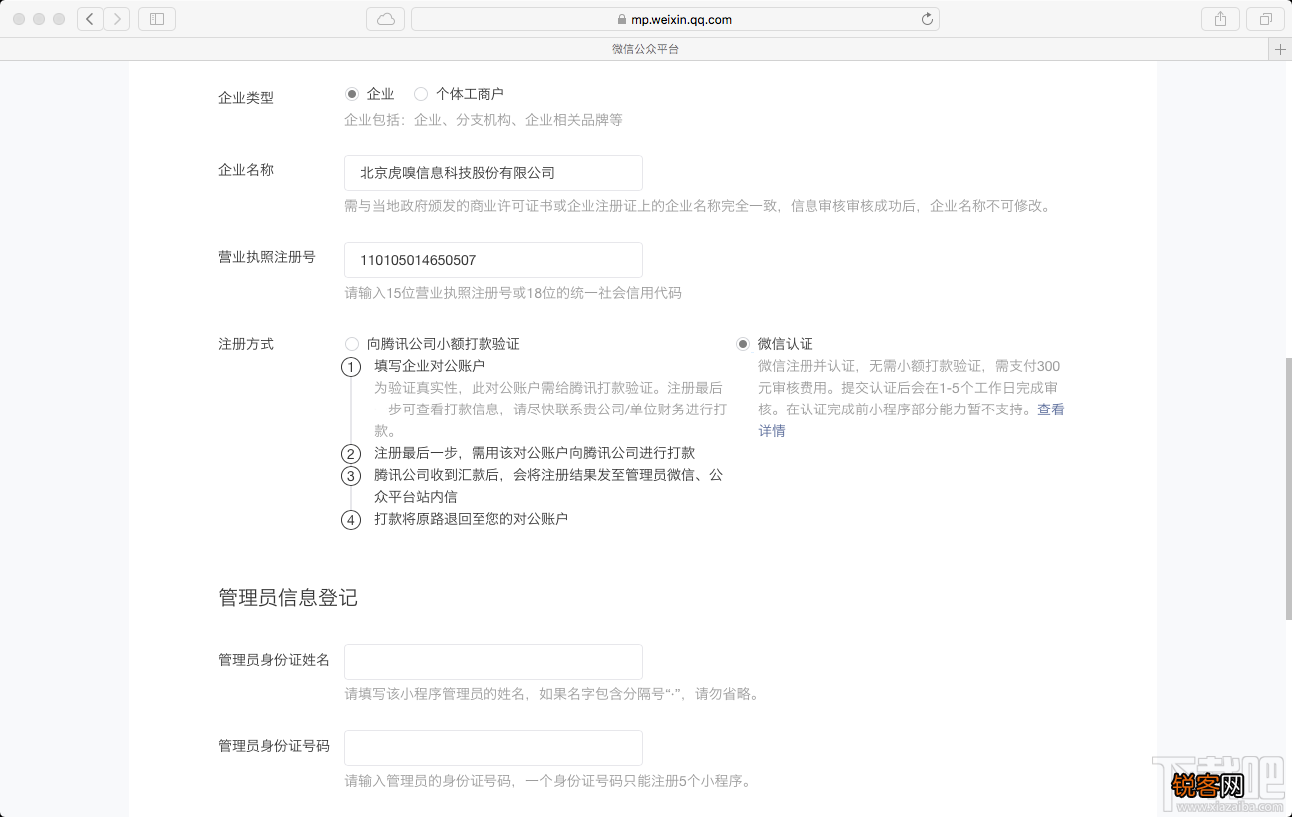
Task: Click hint 请输入15位营业执照注册号或18位的统一社会信用代码
Action: [x=513, y=293]
